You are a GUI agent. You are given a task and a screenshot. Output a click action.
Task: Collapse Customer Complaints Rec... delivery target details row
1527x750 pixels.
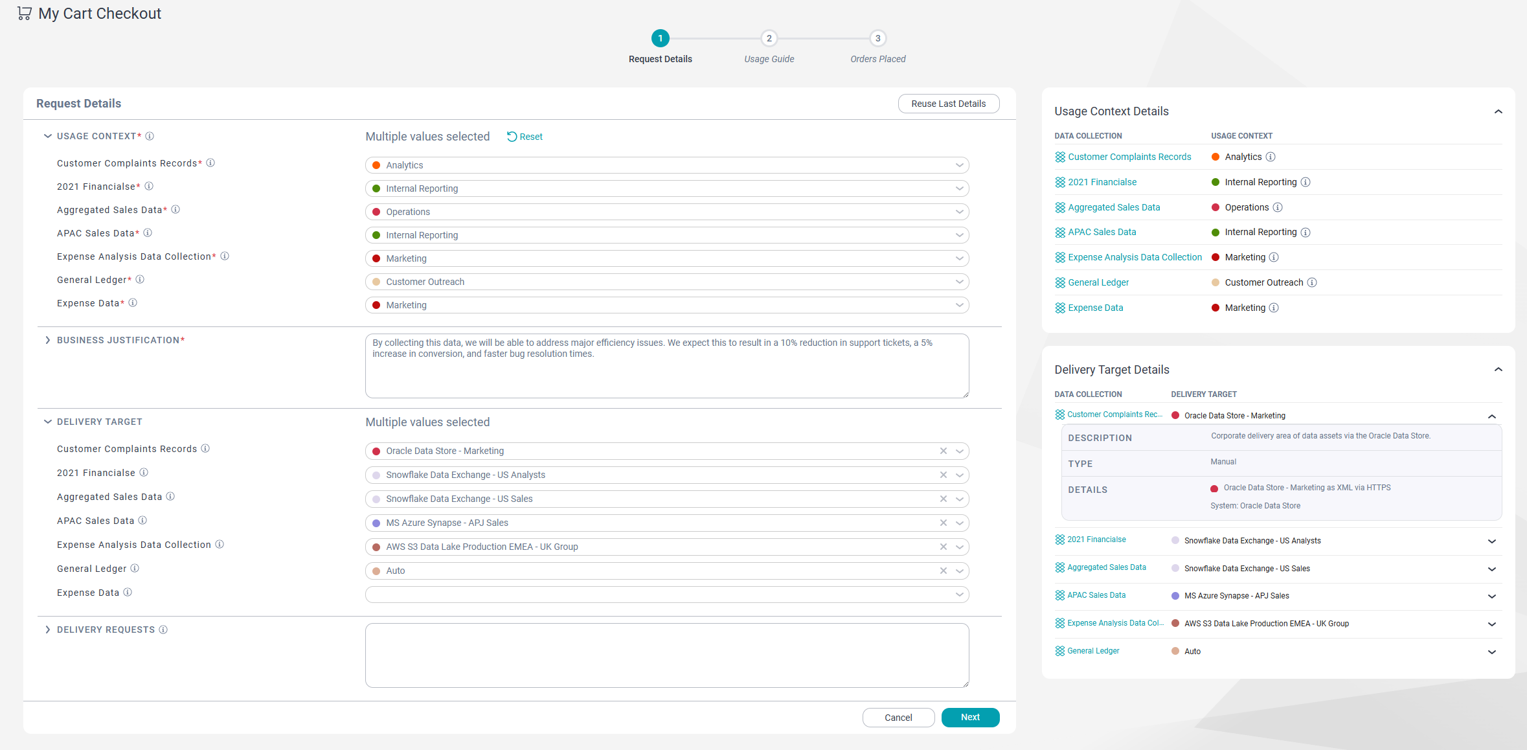pos(1492,416)
